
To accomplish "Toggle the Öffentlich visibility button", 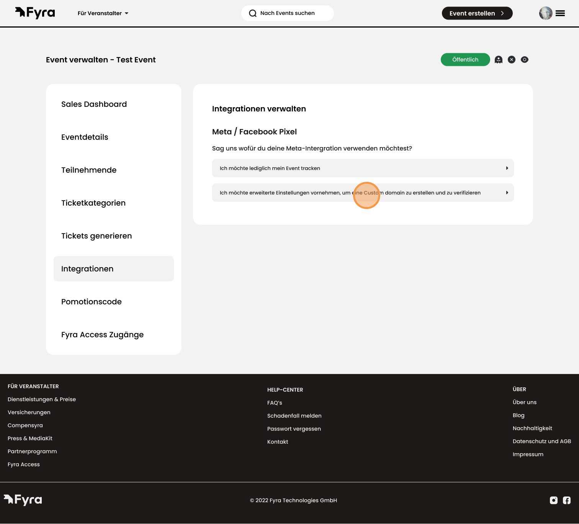I will click(465, 59).
